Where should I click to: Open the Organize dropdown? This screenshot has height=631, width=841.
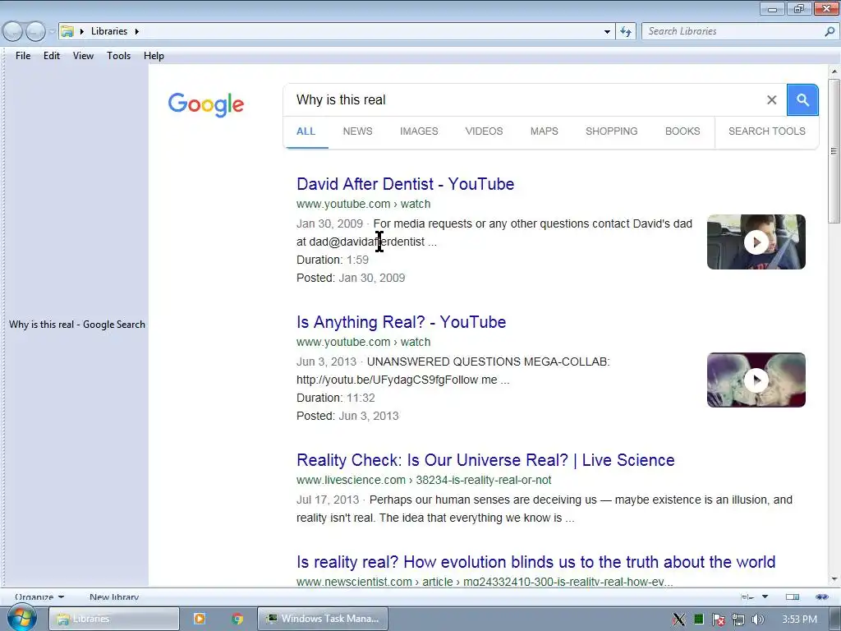pos(39,596)
